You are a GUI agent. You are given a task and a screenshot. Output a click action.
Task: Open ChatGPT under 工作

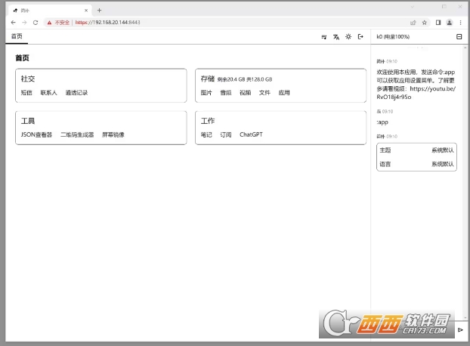pos(251,134)
